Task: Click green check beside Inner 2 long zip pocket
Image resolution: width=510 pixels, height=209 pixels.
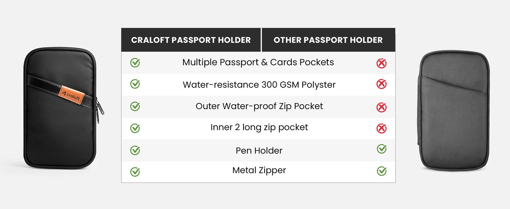Action: [135, 128]
